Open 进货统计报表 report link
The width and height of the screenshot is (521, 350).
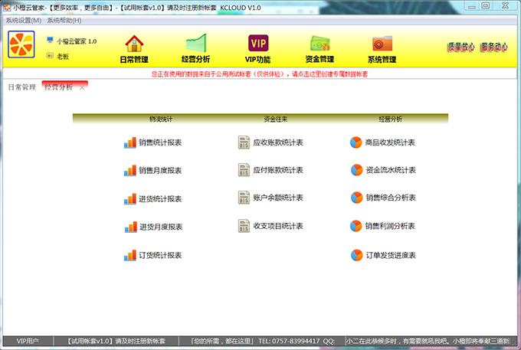pos(160,198)
